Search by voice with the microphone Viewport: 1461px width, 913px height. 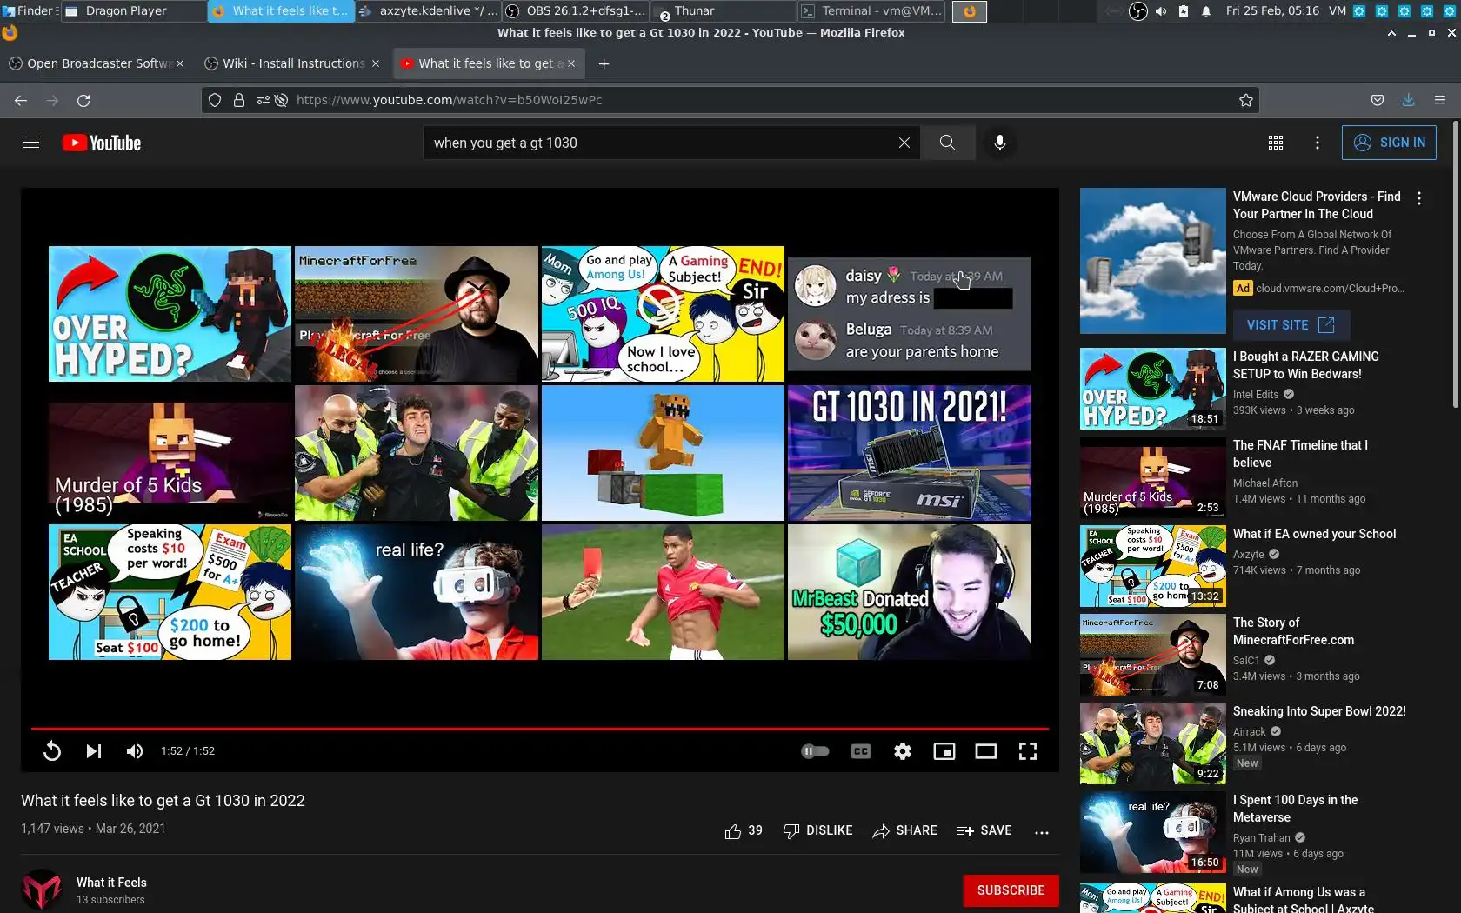(1000, 143)
